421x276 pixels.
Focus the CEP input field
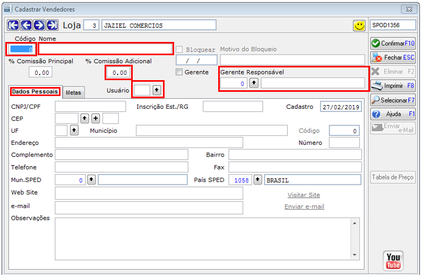pos(66,118)
